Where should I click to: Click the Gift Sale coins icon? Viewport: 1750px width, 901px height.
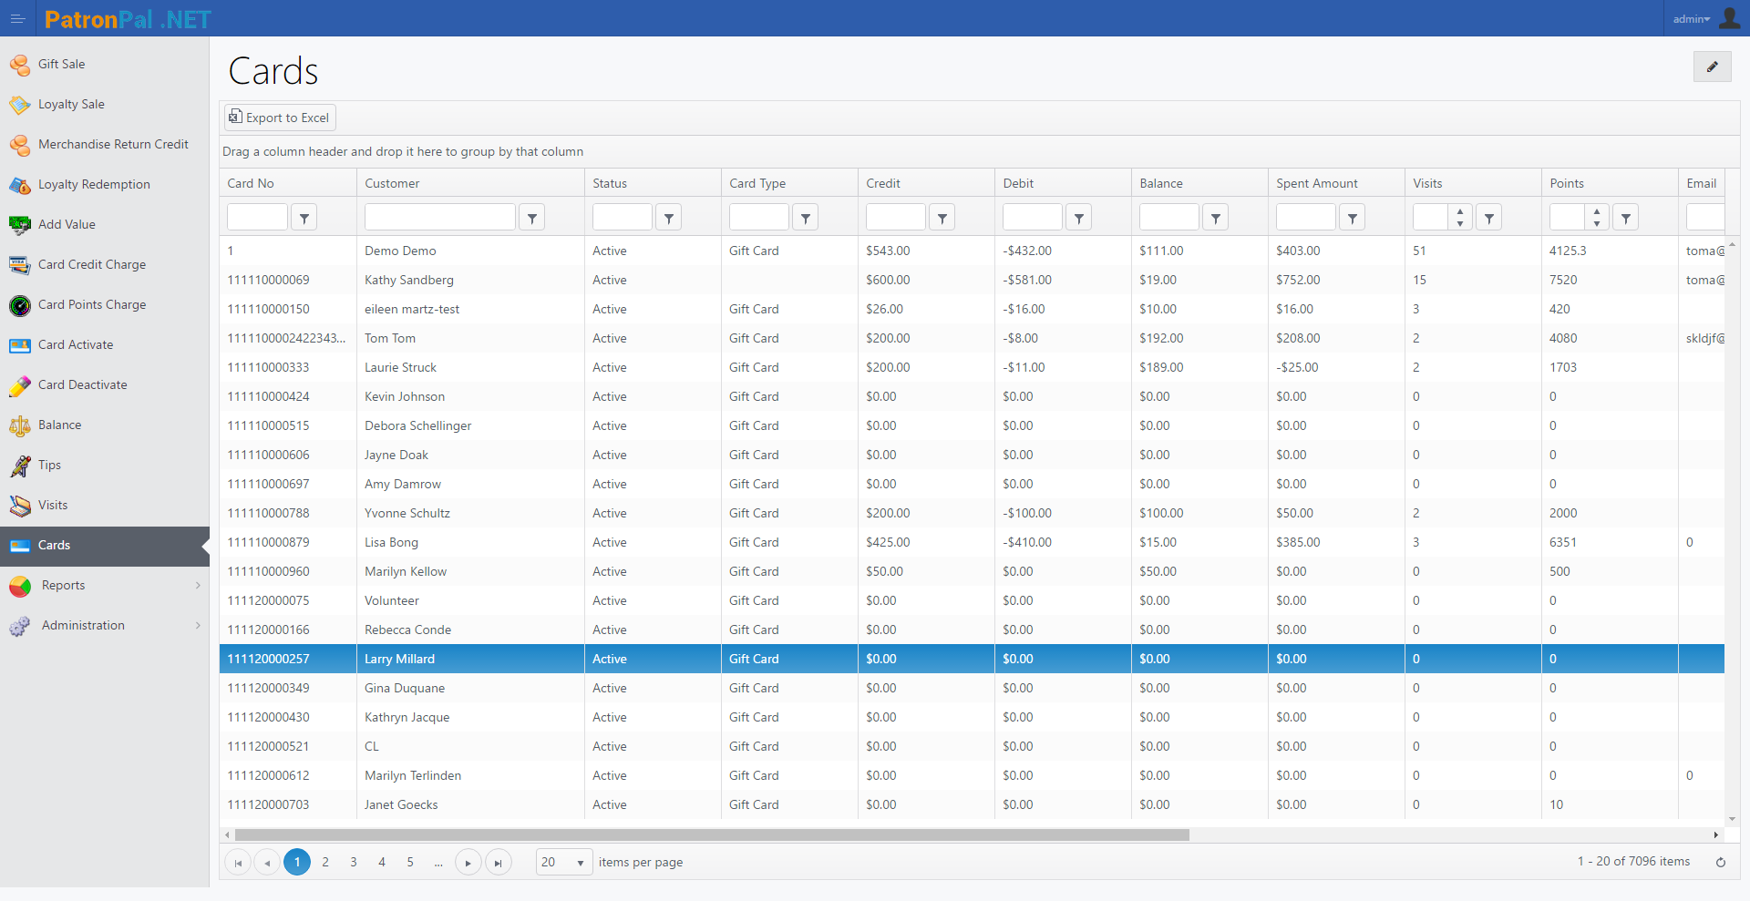click(20, 65)
